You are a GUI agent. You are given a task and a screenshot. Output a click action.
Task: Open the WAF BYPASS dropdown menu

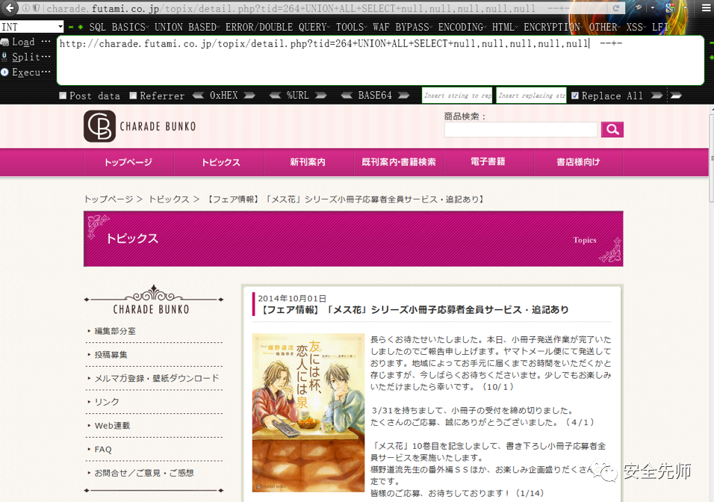403,28
